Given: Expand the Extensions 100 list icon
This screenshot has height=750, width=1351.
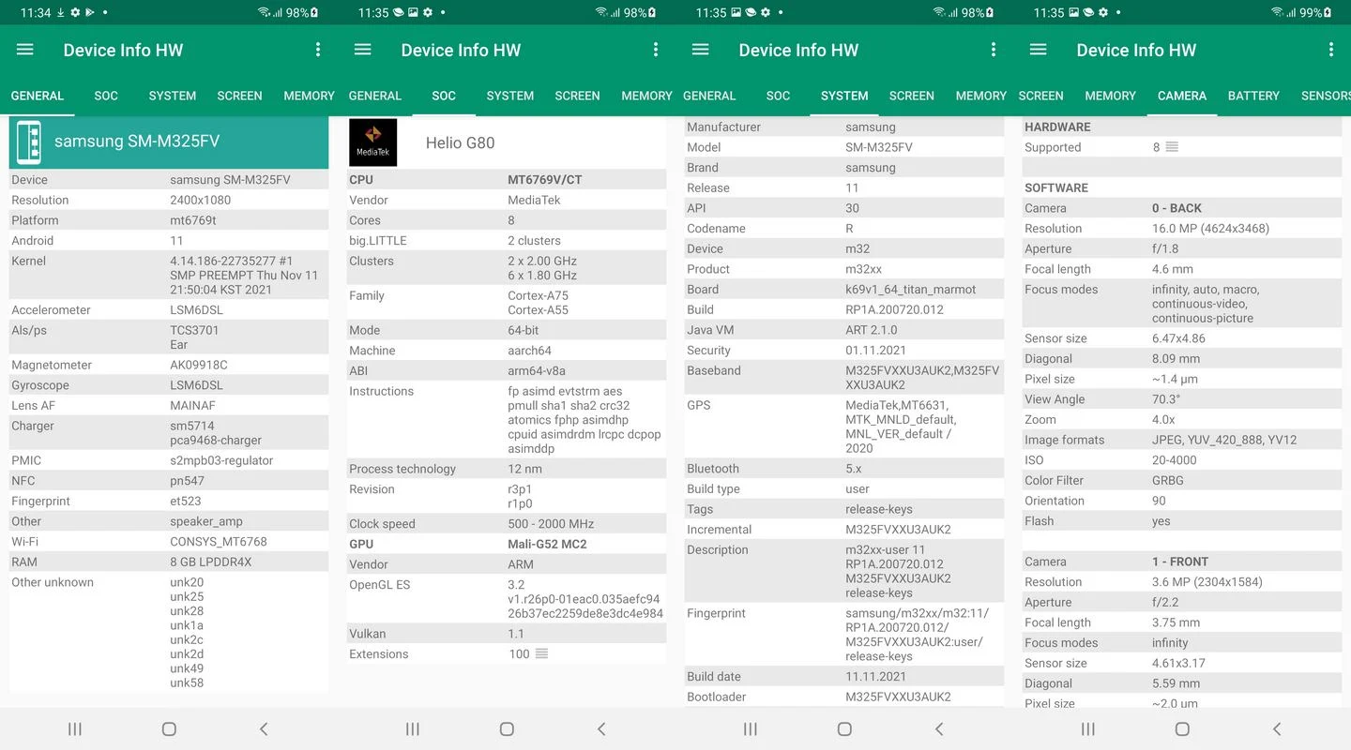Looking at the screenshot, I should 541,653.
